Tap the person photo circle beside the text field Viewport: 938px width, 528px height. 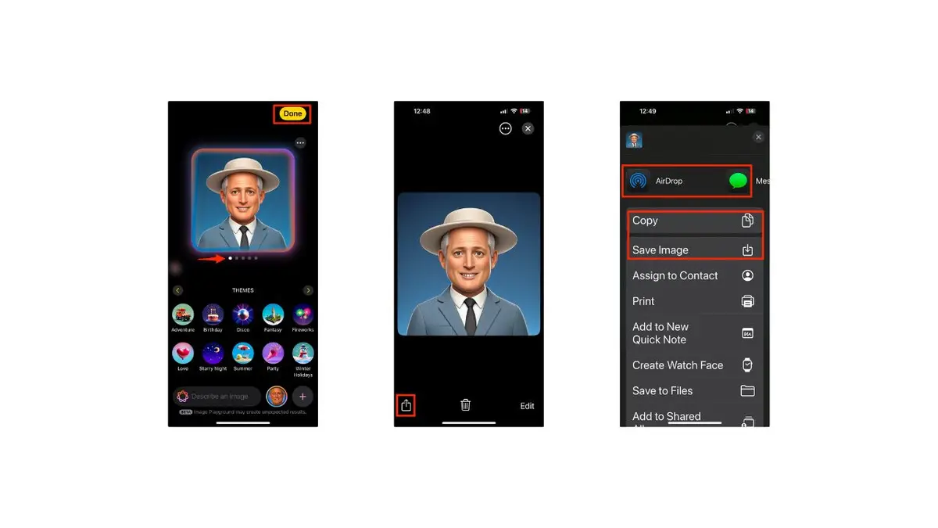277,397
